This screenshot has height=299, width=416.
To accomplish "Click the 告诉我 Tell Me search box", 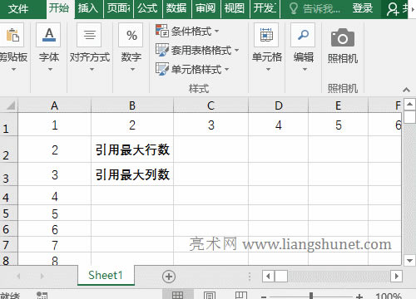I will [314, 9].
